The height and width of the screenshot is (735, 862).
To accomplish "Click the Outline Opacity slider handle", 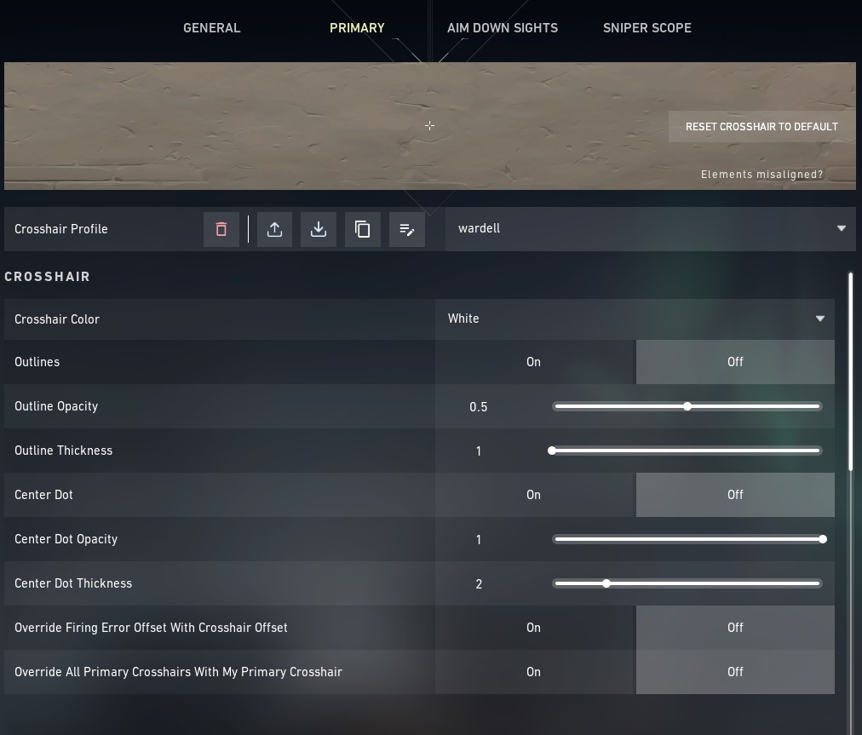I will coord(687,406).
